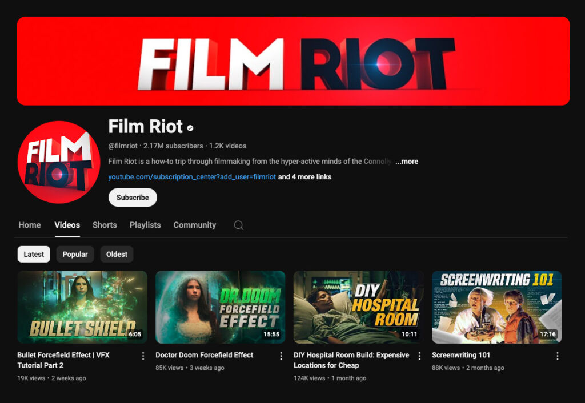The height and width of the screenshot is (403, 585).
Task: Play the DIY Hospital Room thumbnail
Action: [358, 307]
